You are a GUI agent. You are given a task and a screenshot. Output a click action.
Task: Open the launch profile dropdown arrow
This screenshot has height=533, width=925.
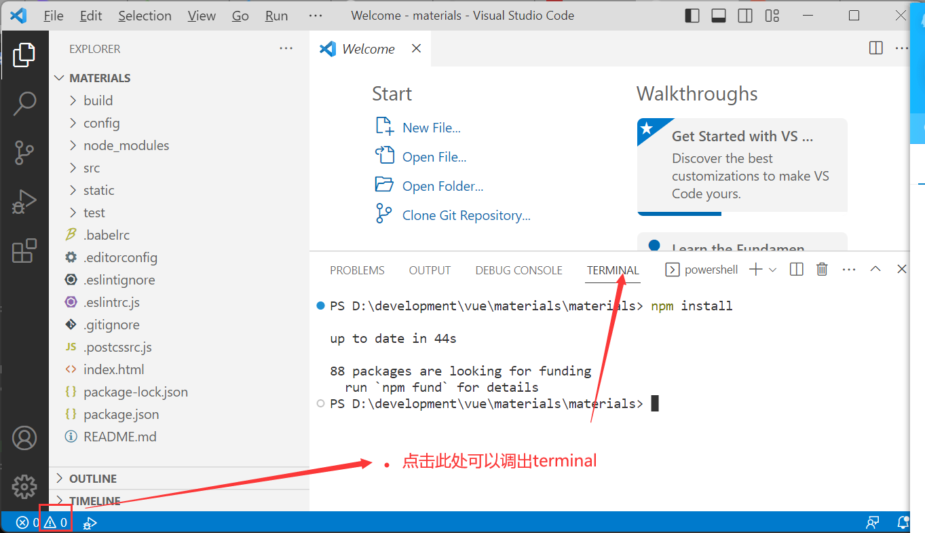[x=772, y=270]
